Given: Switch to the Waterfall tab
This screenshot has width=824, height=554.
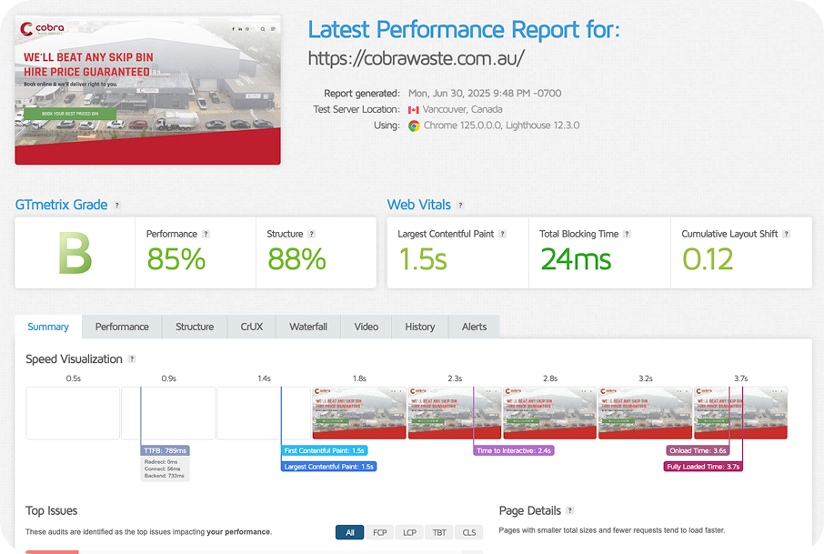Looking at the screenshot, I should (x=308, y=327).
